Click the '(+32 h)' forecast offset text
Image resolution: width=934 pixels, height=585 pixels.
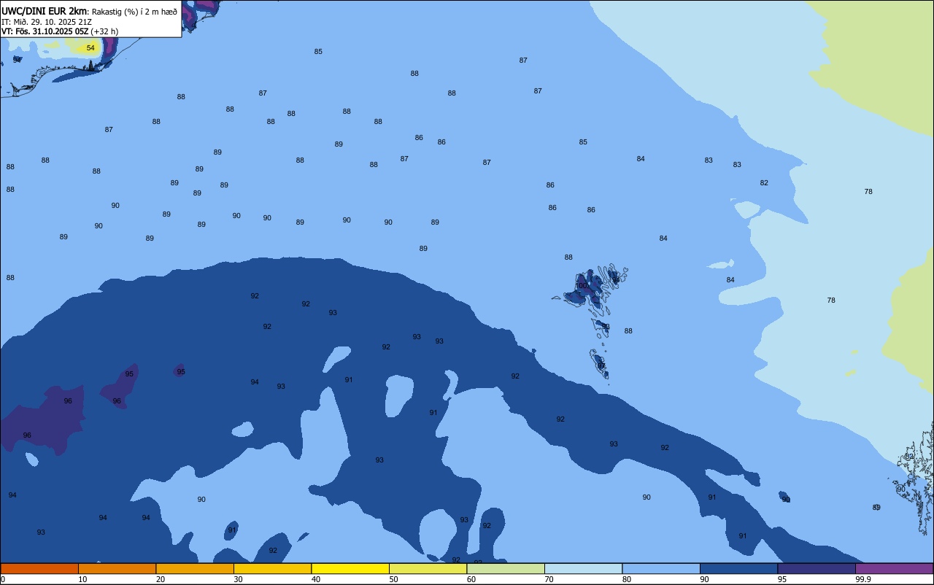pos(104,31)
